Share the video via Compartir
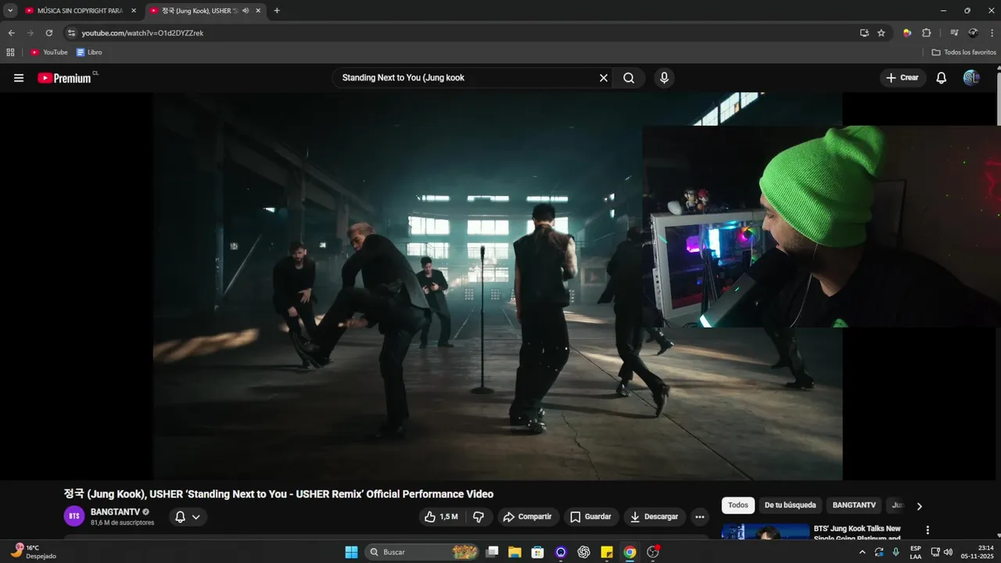The height and width of the screenshot is (563, 1001). click(x=527, y=517)
